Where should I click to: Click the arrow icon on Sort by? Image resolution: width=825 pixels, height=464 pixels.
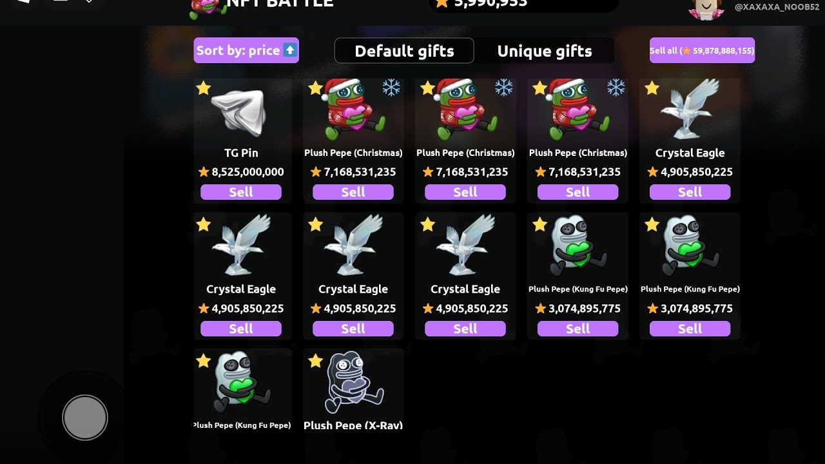[x=290, y=50]
